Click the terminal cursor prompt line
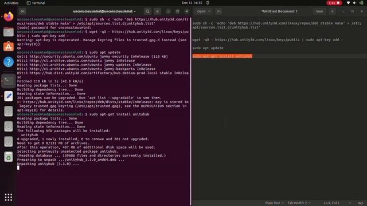Screen dimensions: 367x206 click(x=18, y=168)
